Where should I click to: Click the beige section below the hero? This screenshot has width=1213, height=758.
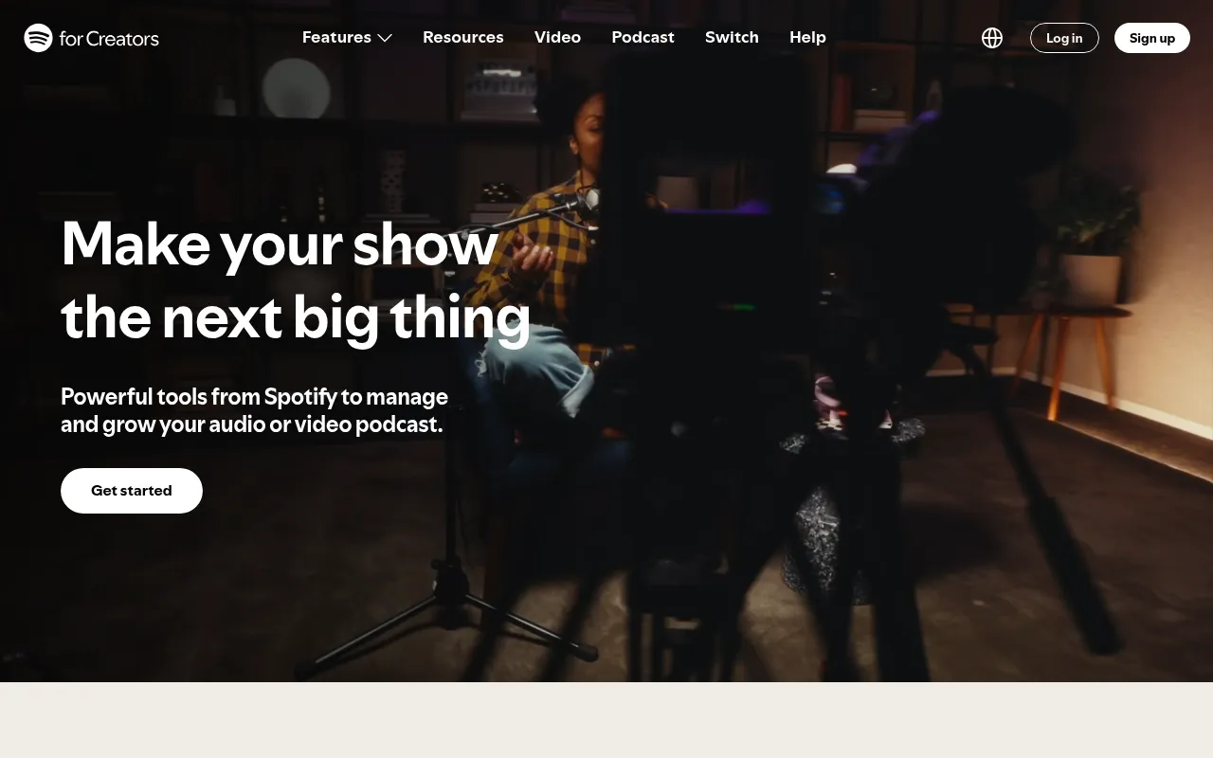coord(606,720)
